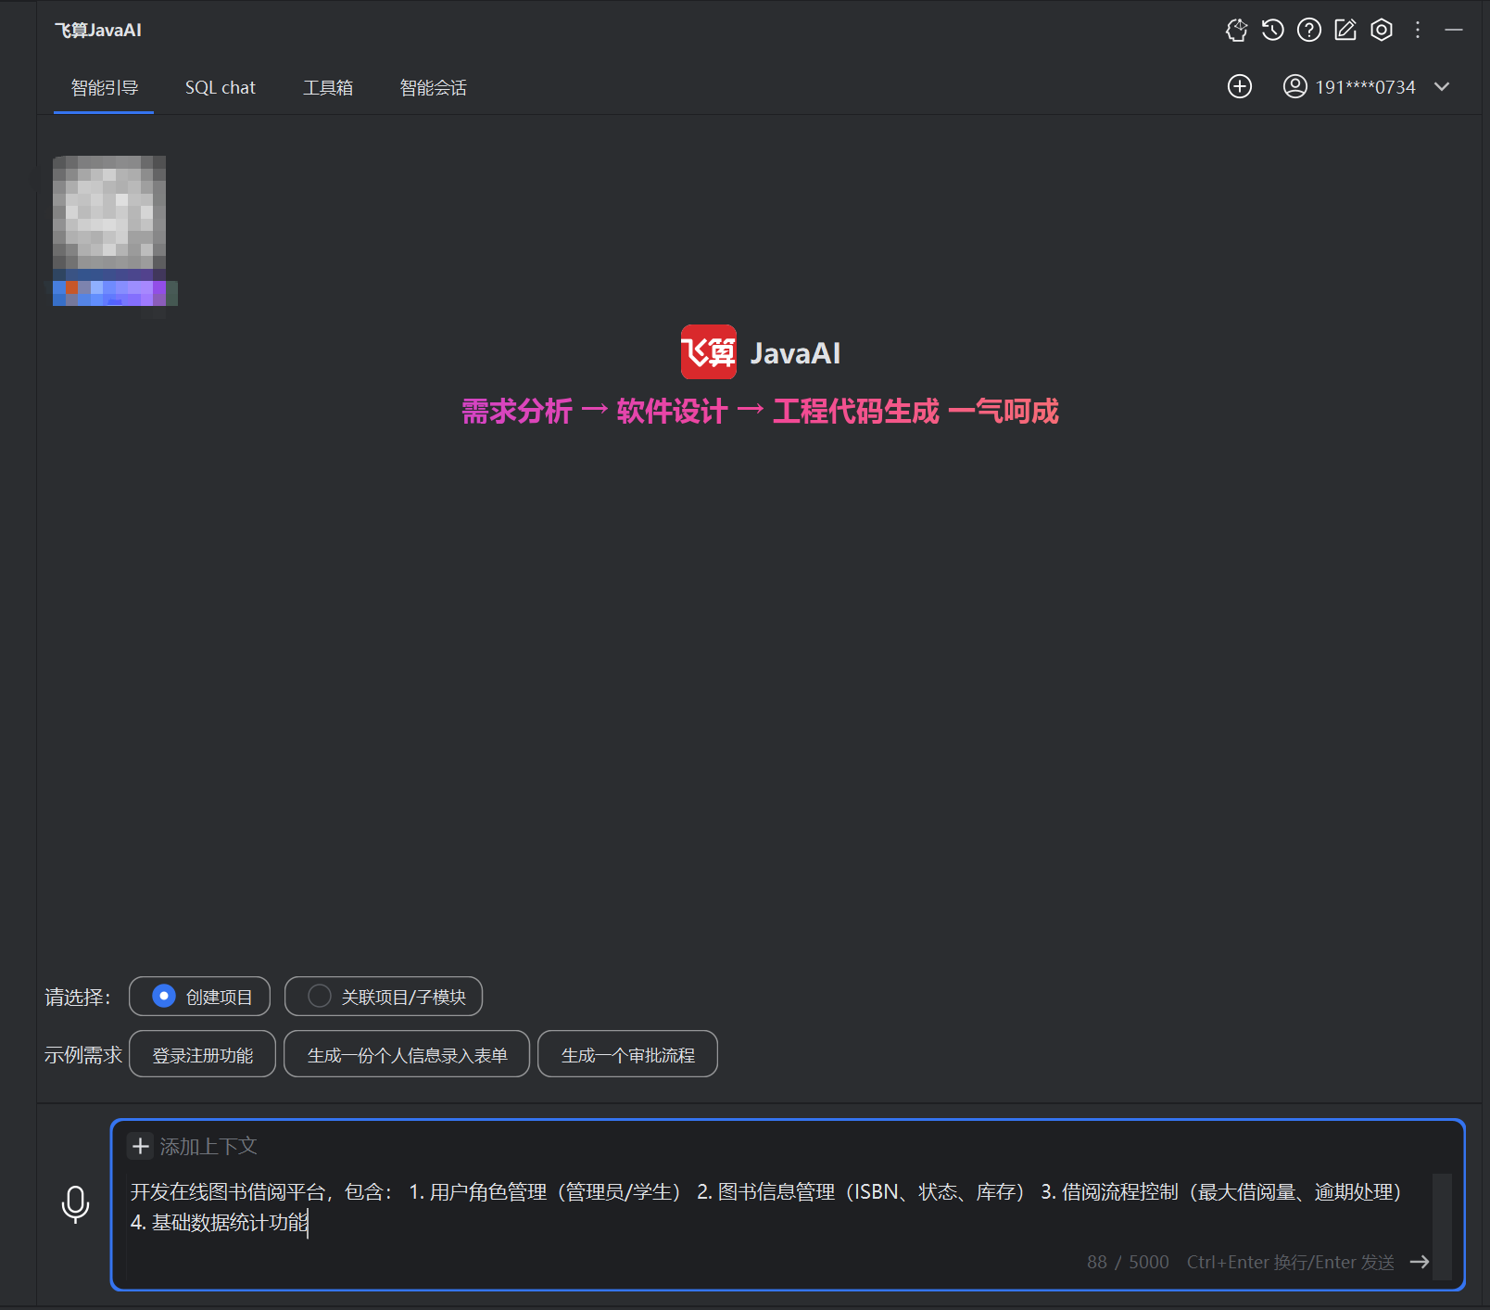The width and height of the screenshot is (1490, 1310).
Task: Open the settings gear icon
Action: [1382, 30]
